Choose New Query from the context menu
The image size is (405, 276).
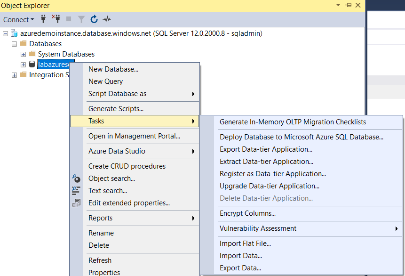(105, 81)
